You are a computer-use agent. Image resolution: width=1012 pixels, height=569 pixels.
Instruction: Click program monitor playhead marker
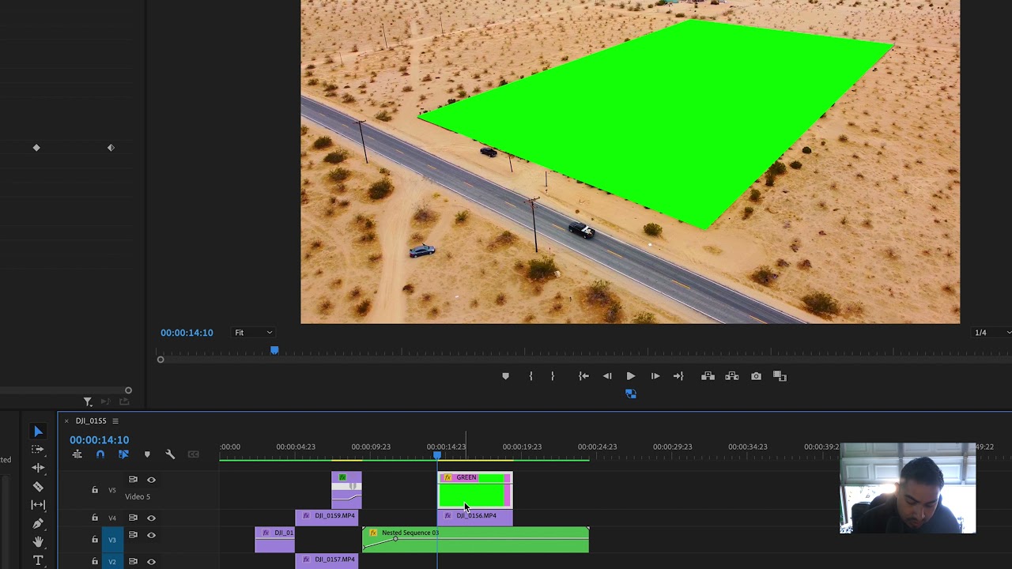pyautogui.click(x=274, y=350)
